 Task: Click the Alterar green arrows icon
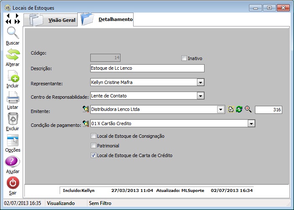click(x=13, y=55)
